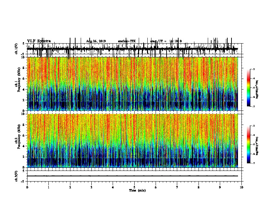This screenshot has height=210, width=272.
Task: Click the "4" kHz tick on ch.1 spectrogram
Action: click(24, 90)
